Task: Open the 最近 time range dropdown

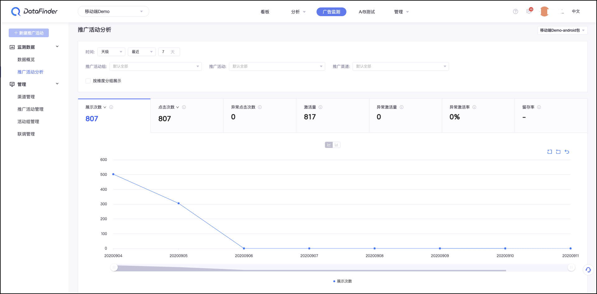Action: coord(142,52)
